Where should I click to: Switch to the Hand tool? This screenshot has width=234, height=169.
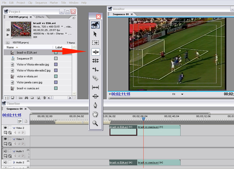pos(95,114)
